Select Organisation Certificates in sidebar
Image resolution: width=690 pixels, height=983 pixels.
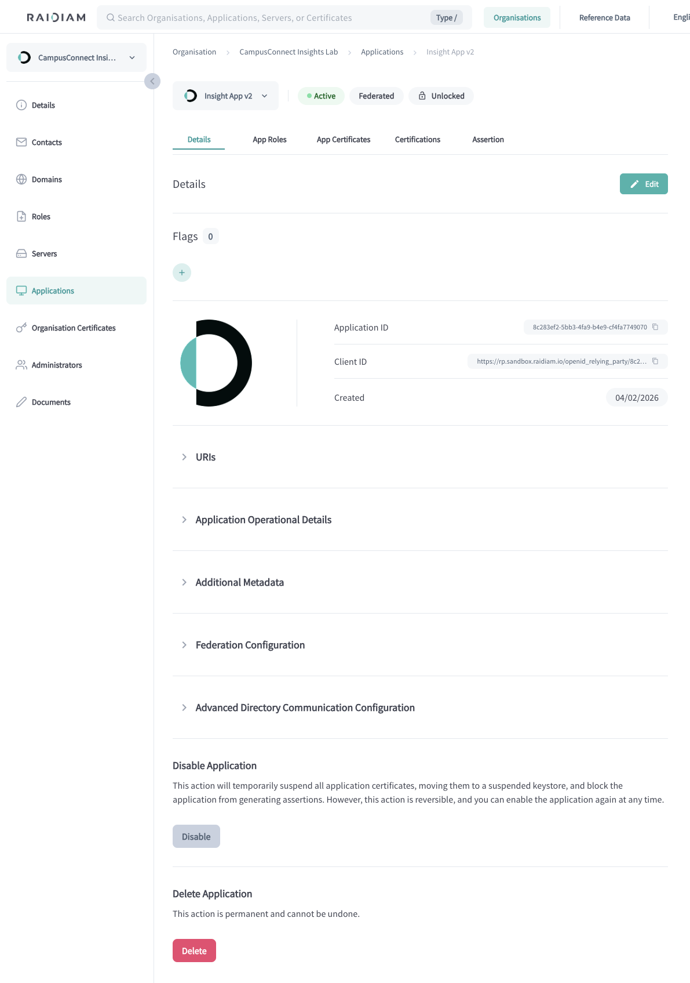[74, 328]
